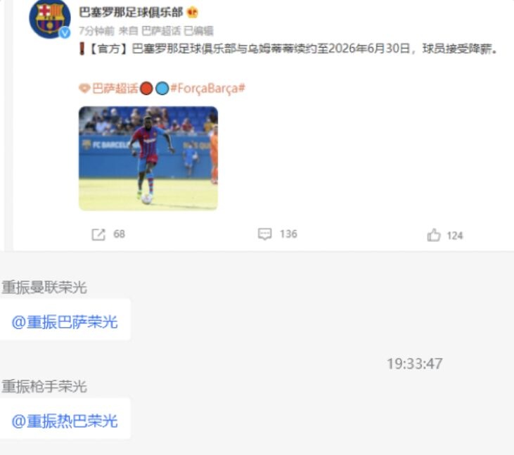Click the FC Barcelona profile avatar
The height and width of the screenshot is (455, 514).
50,18
